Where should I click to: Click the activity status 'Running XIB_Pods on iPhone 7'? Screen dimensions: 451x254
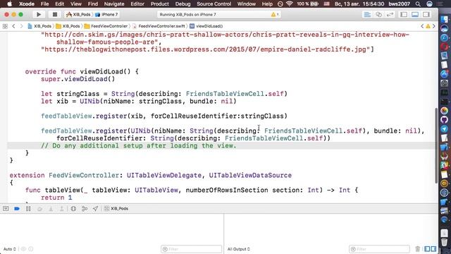pos(187,14)
